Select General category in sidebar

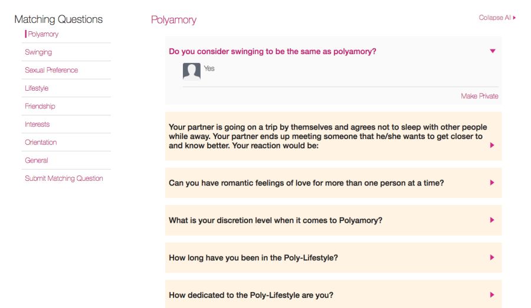click(37, 160)
